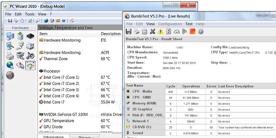Click the yellow warning triangle icon in BurnInTest
Image resolution: width=276 pixels, height=138 pixels.
click(160, 32)
